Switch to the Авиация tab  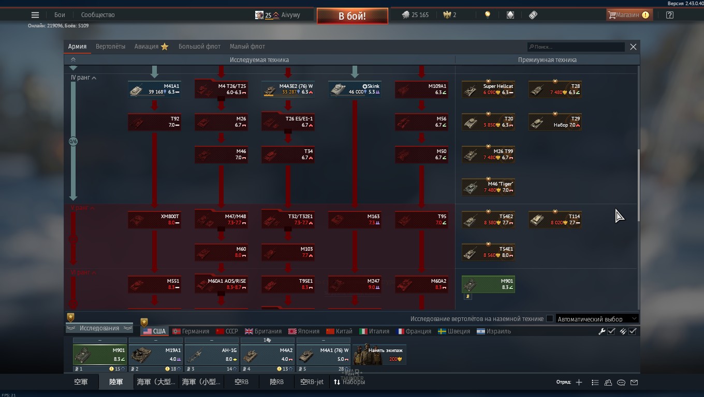click(x=151, y=47)
